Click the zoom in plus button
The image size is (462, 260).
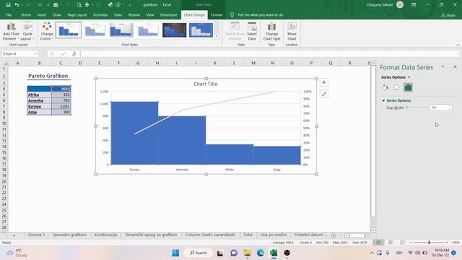pyautogui.click(x=447, y=243)
